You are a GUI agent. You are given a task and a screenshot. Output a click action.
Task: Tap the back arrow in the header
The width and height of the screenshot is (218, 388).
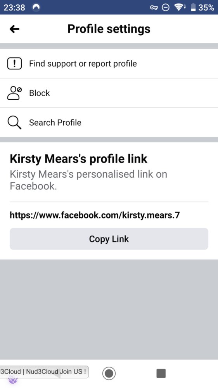[x=14, y=29]
